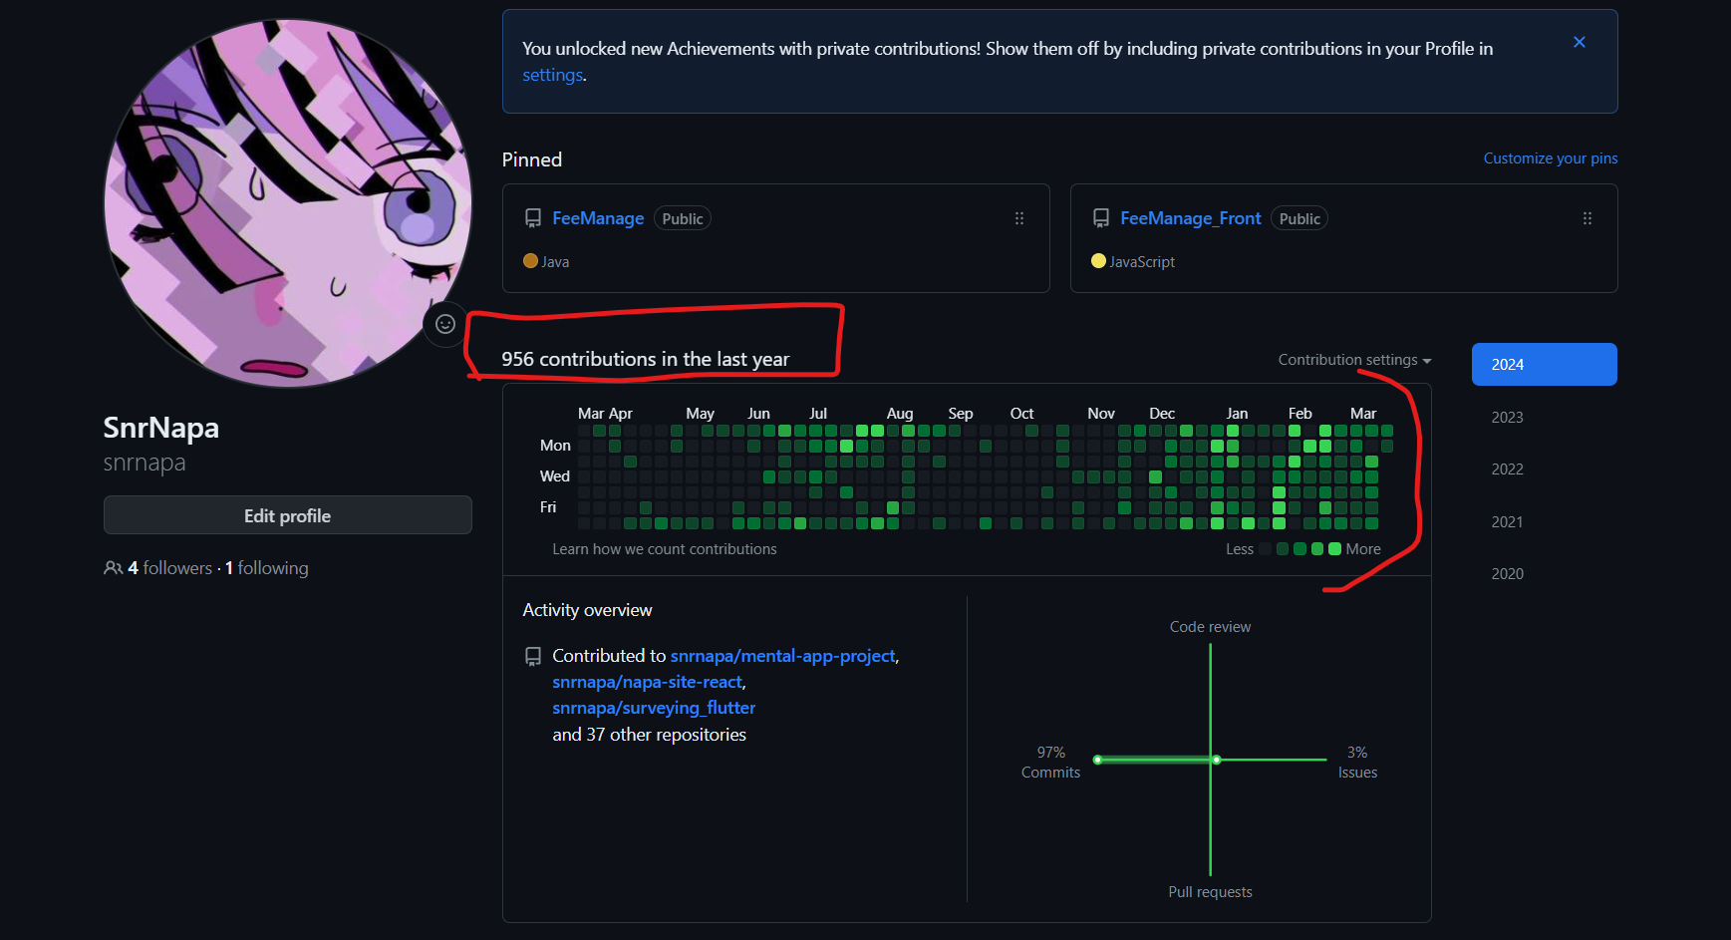
Task: Click the 97% Commits label
Action: 1050,763
